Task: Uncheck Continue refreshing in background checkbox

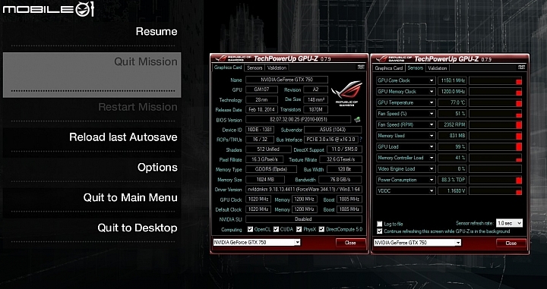Action: tap(380, 231)
